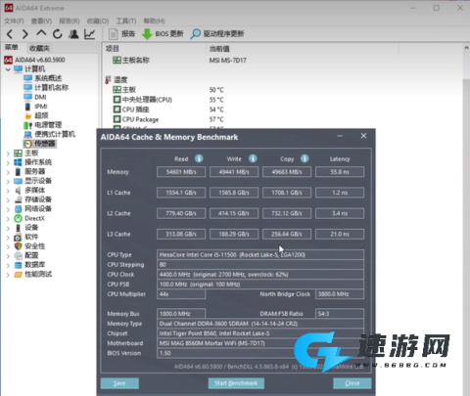Show Write benchmark info icon
This screenshot has width=470, height=396.
(253, 158)
